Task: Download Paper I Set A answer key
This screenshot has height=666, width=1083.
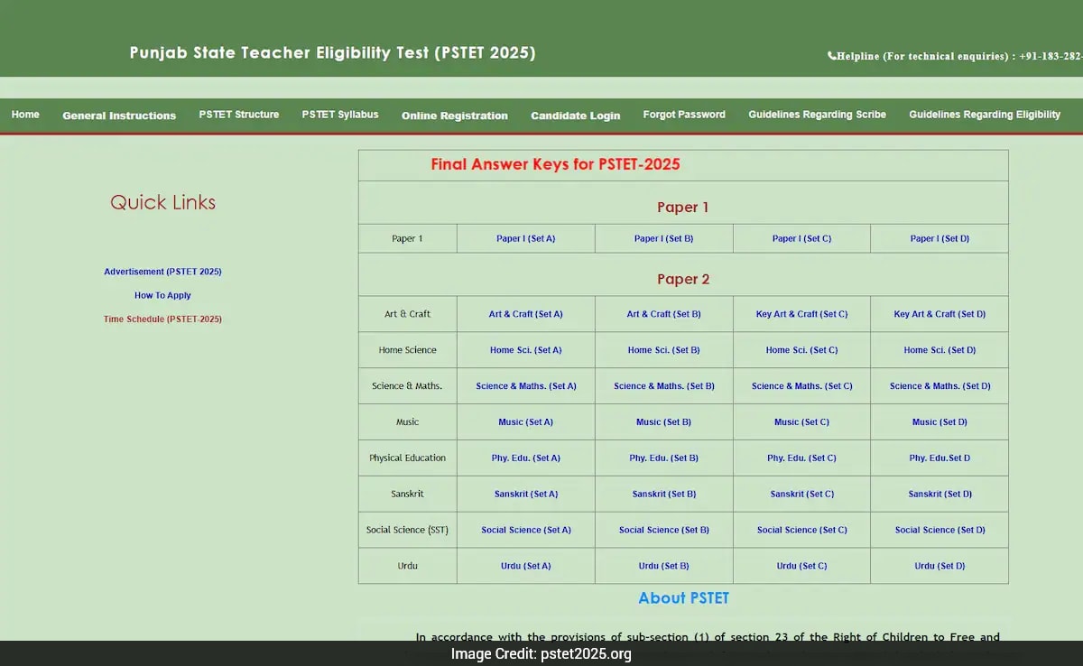Action: 525,238
